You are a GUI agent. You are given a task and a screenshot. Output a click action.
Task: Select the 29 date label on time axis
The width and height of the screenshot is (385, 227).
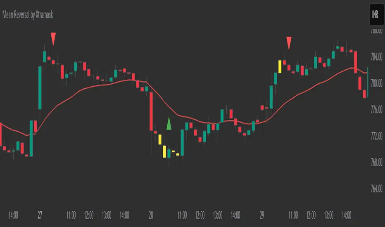[x=262, y=215]
